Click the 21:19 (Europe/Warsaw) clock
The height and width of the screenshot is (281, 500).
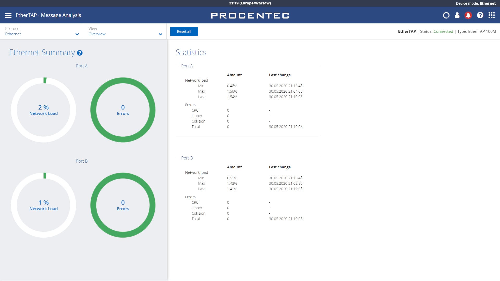(x=250, y=3)
